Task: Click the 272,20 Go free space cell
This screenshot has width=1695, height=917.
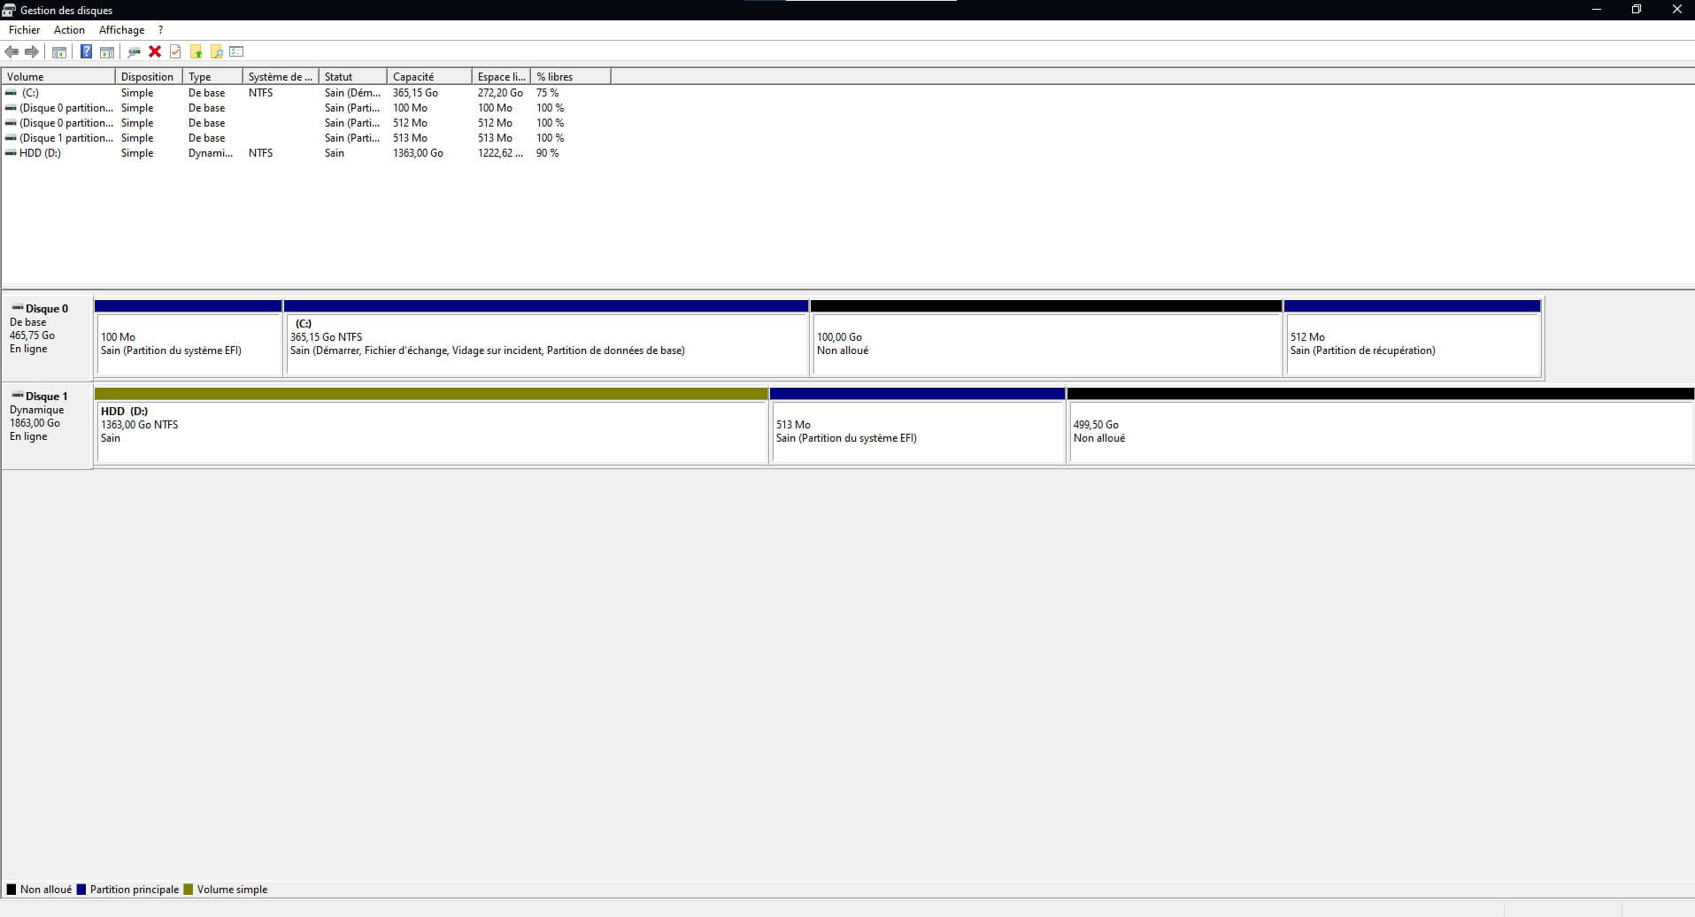Action: 500,93
